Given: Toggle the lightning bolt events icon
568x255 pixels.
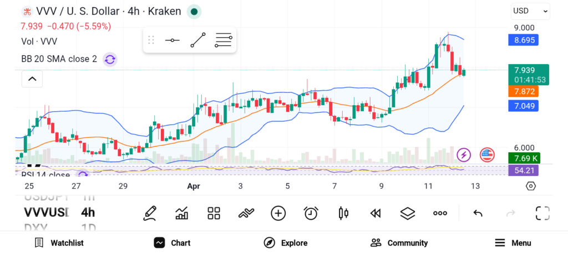Looking at the screenshot, I should coord(464,155).
